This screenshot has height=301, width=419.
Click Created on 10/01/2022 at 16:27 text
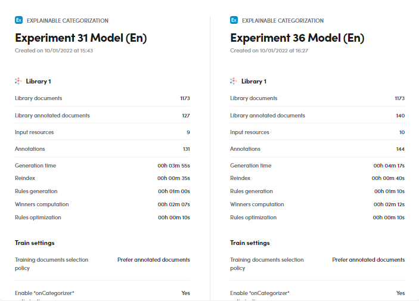pyautogui.click(x=269, y=51)
